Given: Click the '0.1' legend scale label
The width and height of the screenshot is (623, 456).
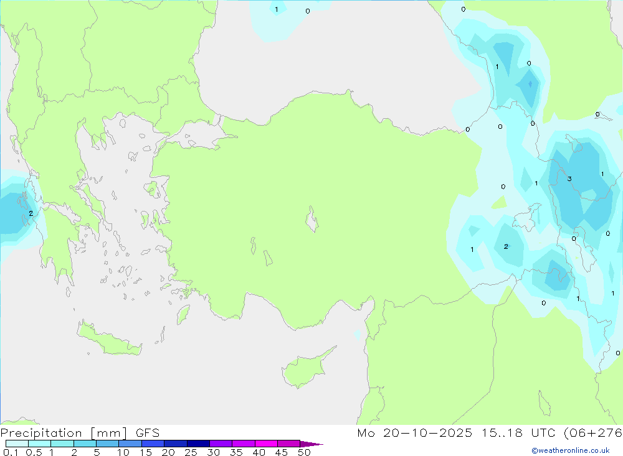Looking at the screenshot, I should click(x=11, y=452).
